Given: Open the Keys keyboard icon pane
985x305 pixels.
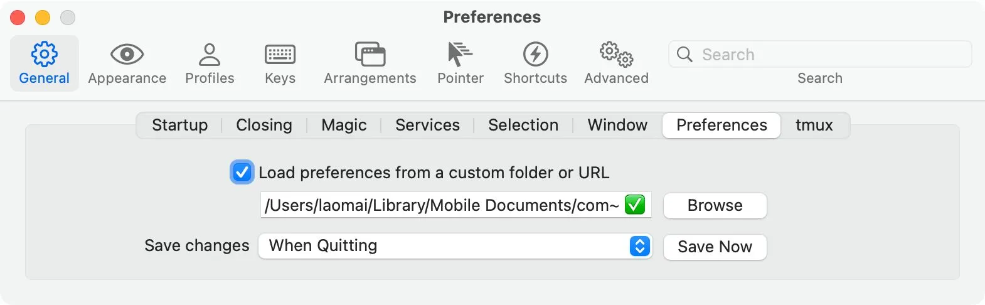Looking at the screenshot, I should pyautogui.click(x=280, y=55).
